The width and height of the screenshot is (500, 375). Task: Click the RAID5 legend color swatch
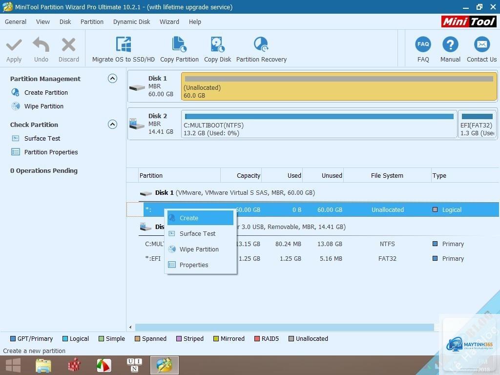pos(257,339)
